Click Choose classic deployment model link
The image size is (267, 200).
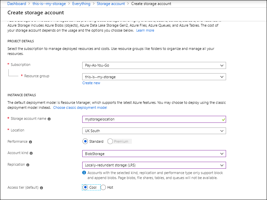coord(80,107)
